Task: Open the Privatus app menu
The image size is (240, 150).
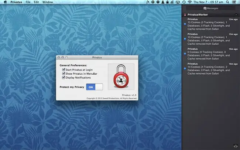Action: click(16, 2)
